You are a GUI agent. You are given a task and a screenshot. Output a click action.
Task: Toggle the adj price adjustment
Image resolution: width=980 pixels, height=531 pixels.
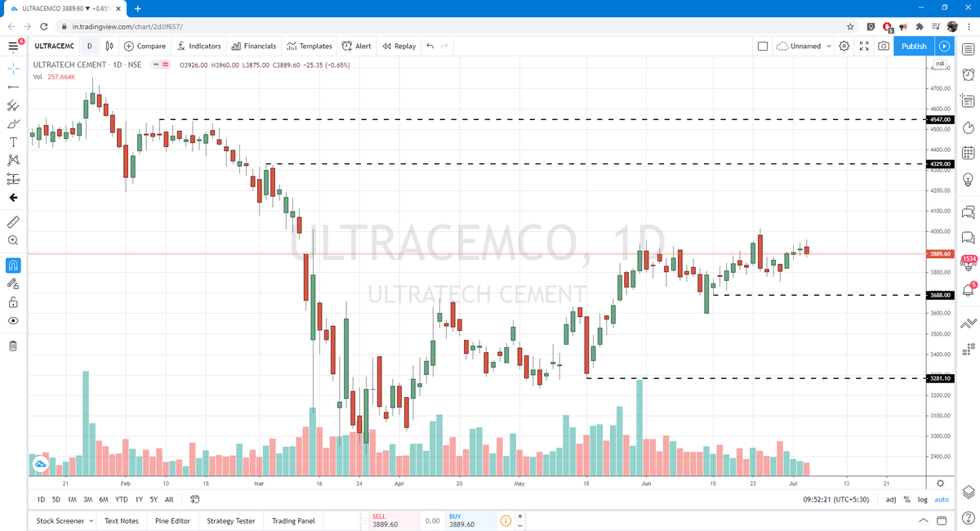(891, 499)
